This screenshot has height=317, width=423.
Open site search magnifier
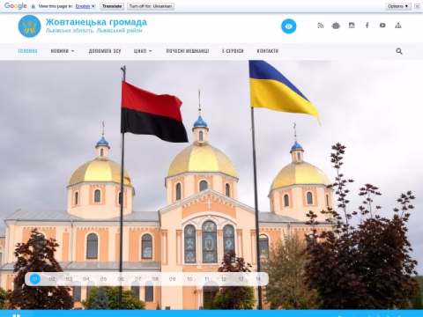(399, 51)
